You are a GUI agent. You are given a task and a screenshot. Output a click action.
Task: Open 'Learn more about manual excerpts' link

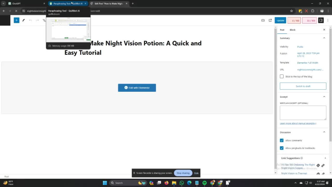pyautogui.click(x=298, y=123)
